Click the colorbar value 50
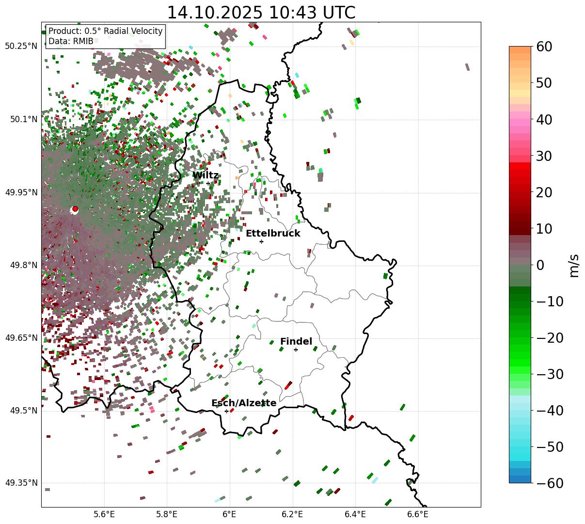Viewport: 585px width, 524px height. pyautogui.click(x=544, y=83)
